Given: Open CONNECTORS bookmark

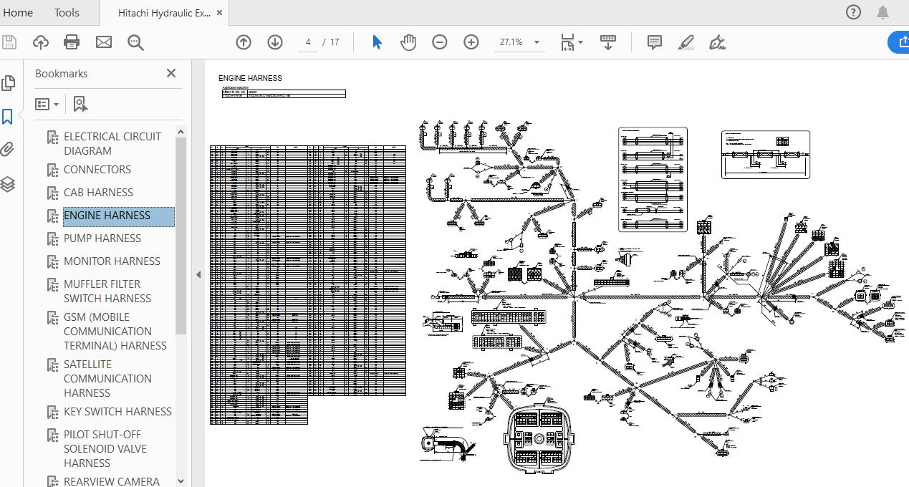Looking at the screenshot, I should [x=97, y=170].
